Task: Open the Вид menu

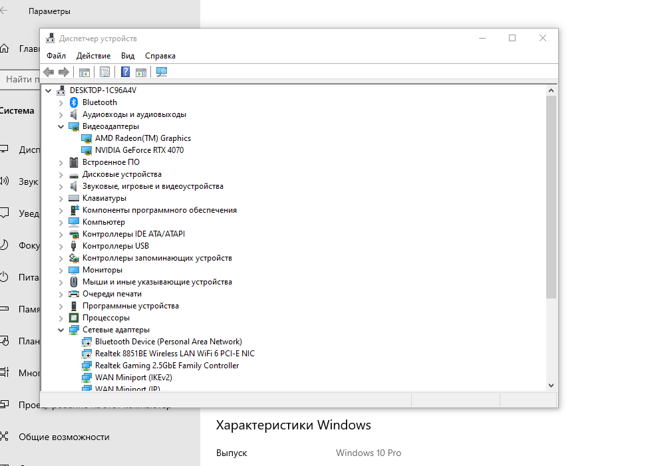Action: click(x=128, y=56)
